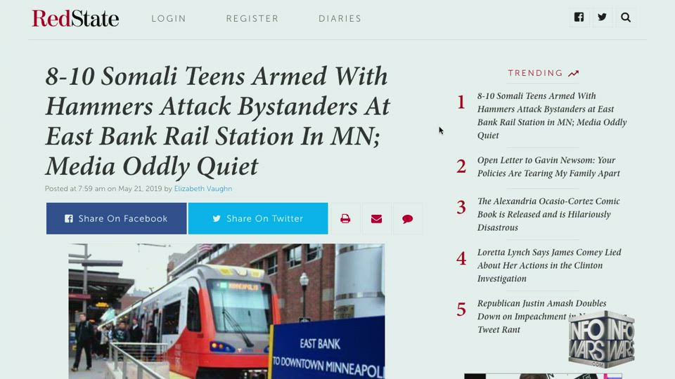Screen dimensions: 675x379
Task: Open the Register menu item
Action: (x=252, y=18)
